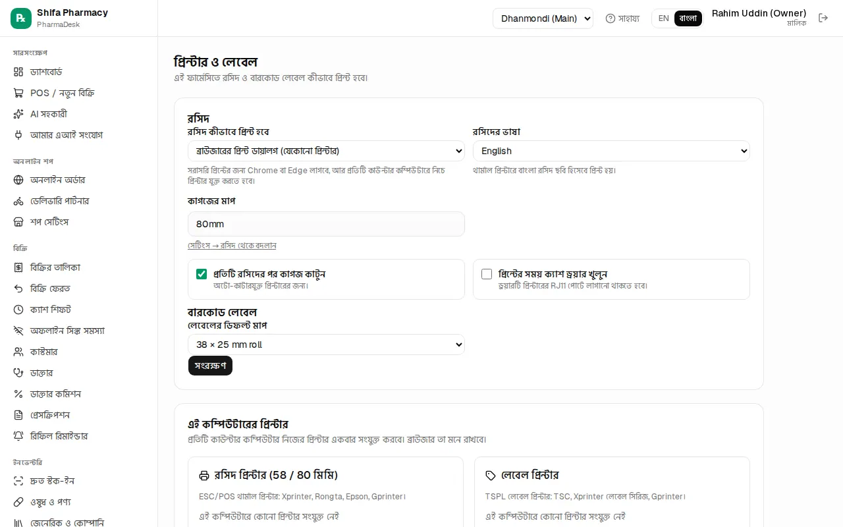Open দ্রুত স্টক-ইন menu item
The image size is (843, 527).
(x=79, y=481)
